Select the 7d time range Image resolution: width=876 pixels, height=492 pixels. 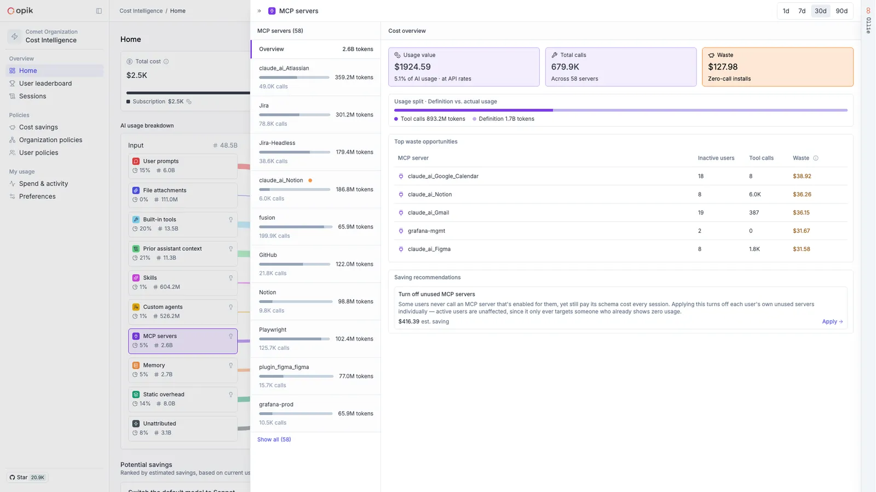[802, 11]
